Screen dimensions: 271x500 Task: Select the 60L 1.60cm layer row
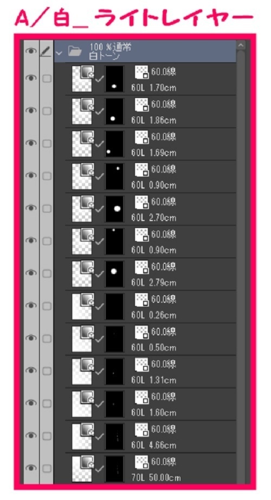151,404
